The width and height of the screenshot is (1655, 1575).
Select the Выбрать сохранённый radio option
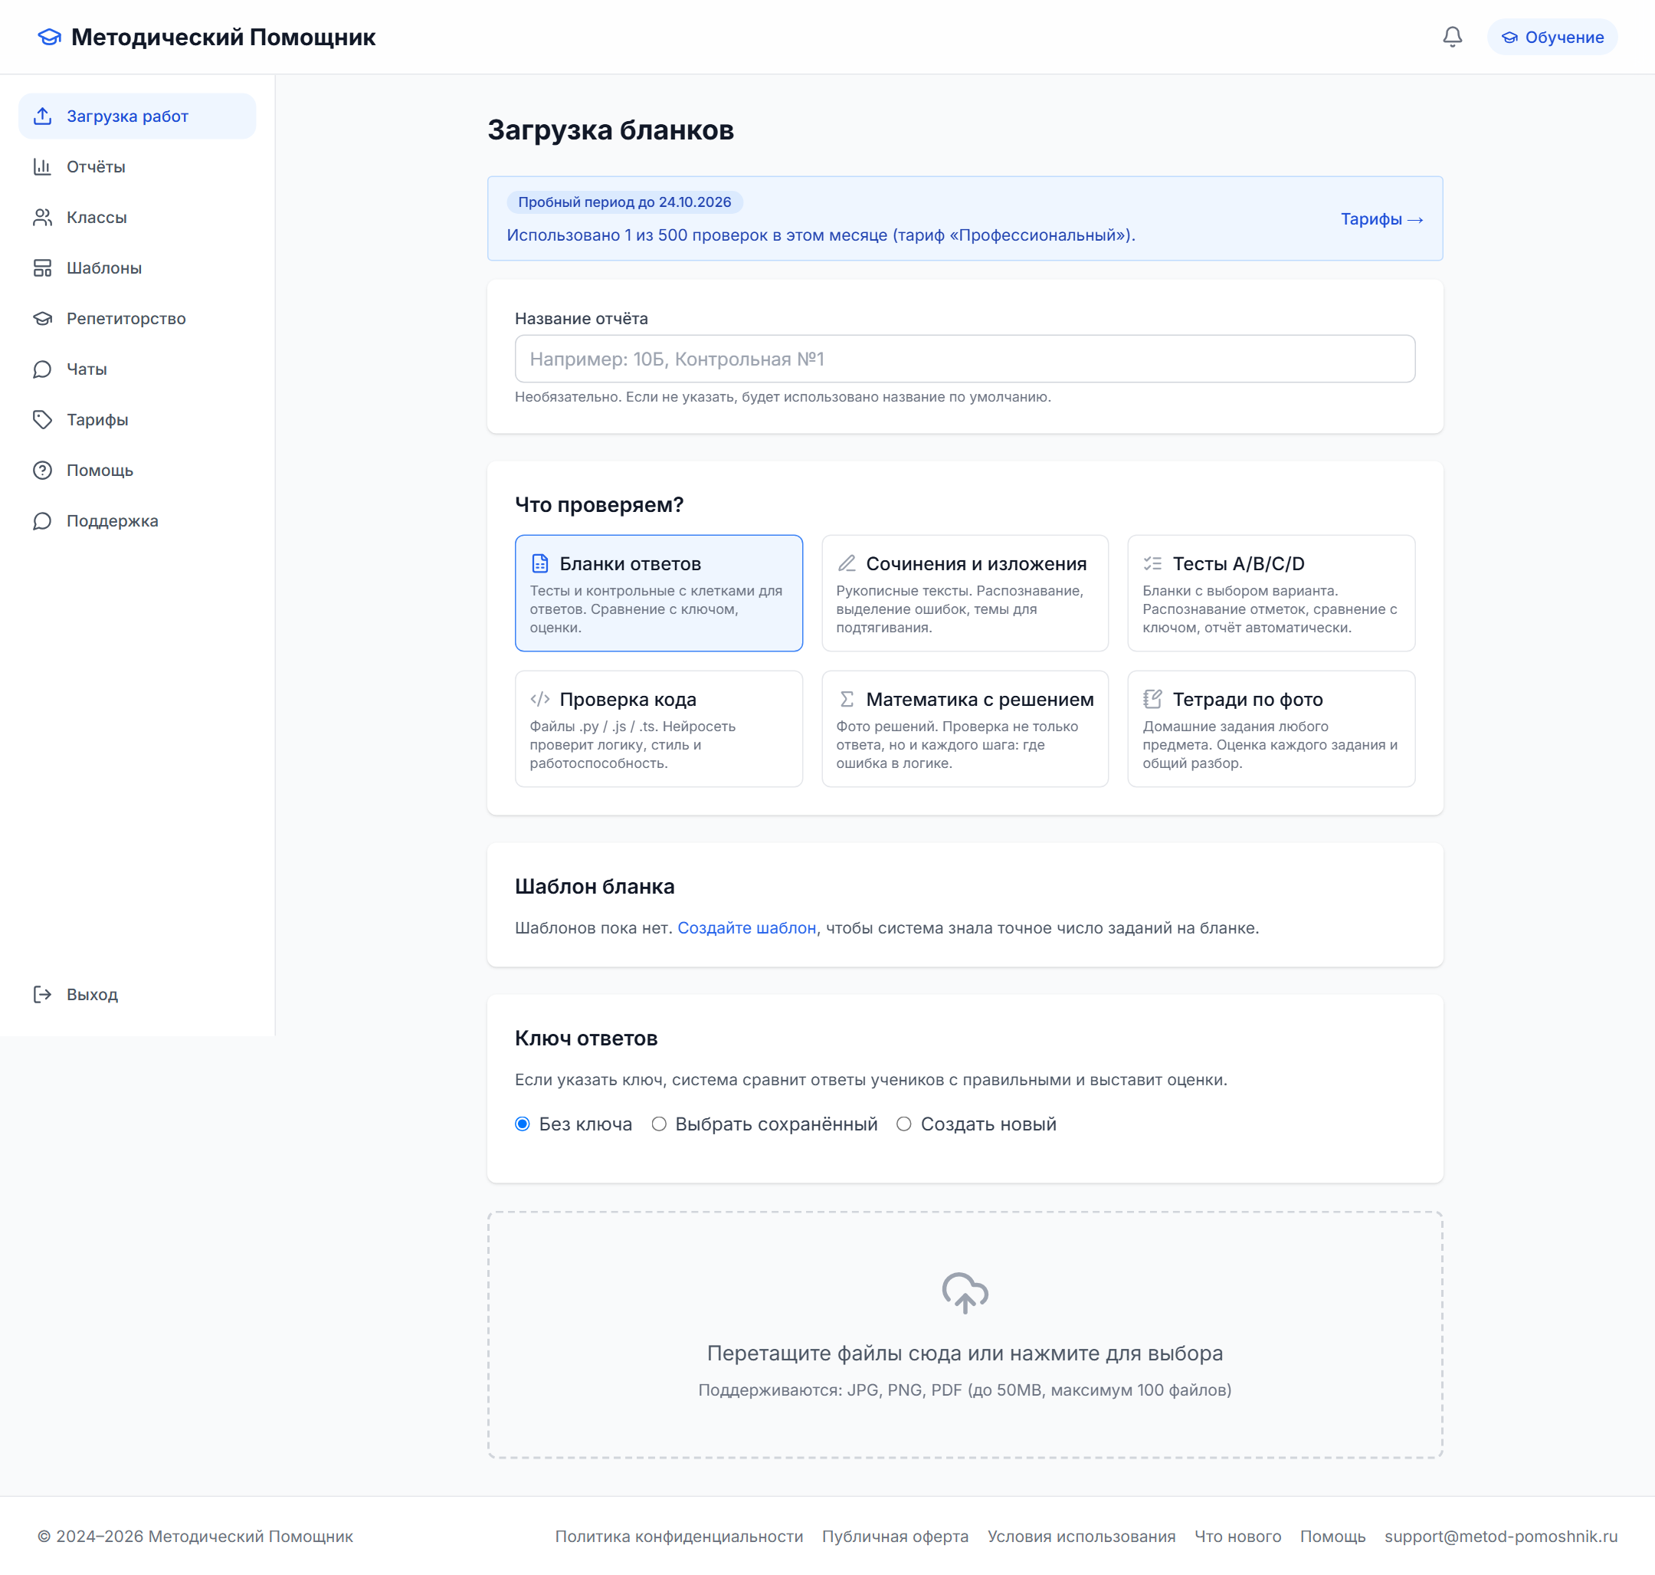pyautogui.click(x=659, y=1124)
